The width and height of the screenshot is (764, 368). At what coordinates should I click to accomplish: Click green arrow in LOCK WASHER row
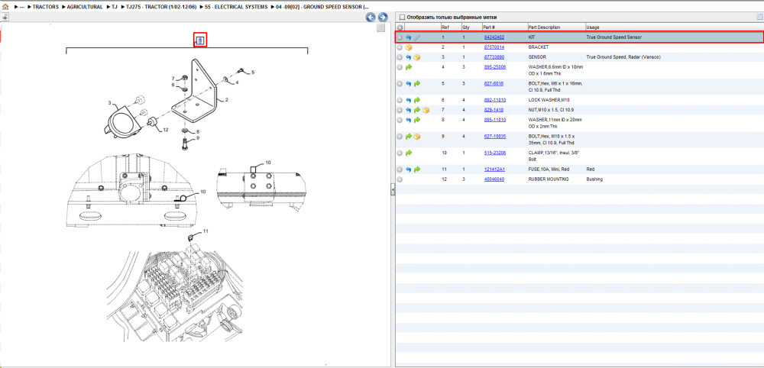[x=416, y=100]
